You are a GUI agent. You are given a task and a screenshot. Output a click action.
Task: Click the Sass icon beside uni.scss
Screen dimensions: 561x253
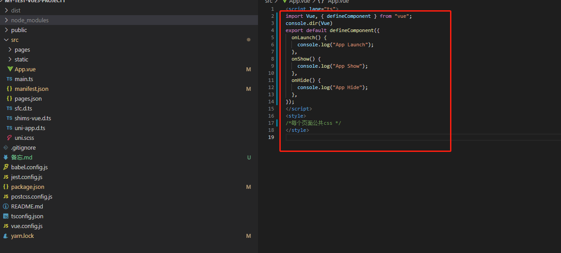(9, 138)
